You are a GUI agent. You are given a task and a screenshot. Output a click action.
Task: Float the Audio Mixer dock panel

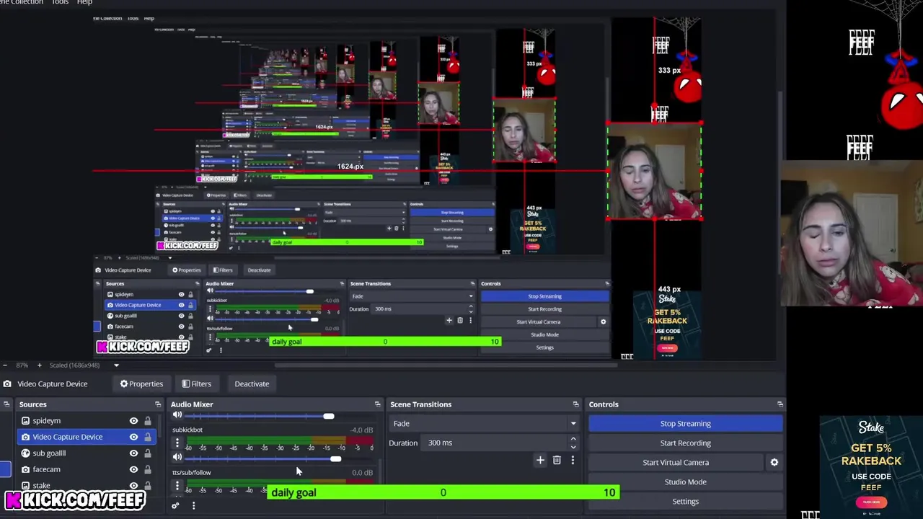click(x=377, y=404)
